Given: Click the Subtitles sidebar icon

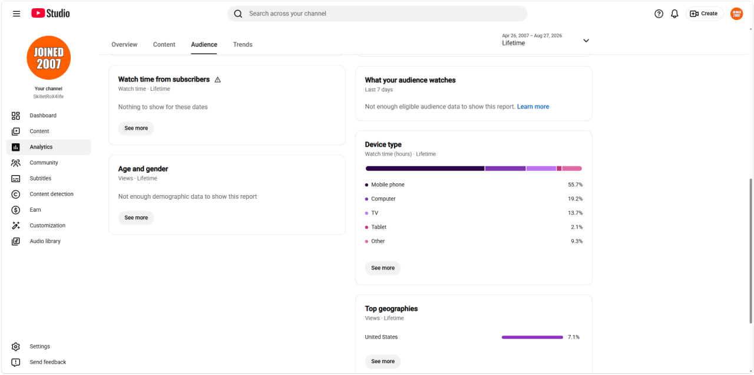Looking at the screenshot, I should tap(16, 179).
